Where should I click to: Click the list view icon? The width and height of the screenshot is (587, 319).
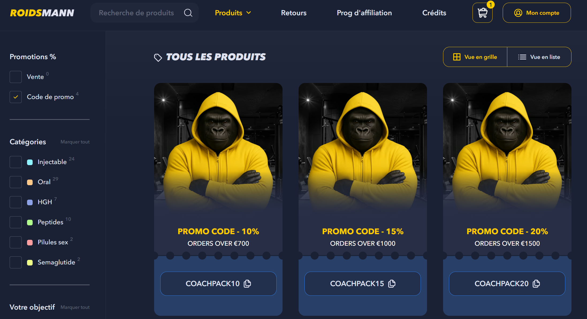tap(522, 57)
